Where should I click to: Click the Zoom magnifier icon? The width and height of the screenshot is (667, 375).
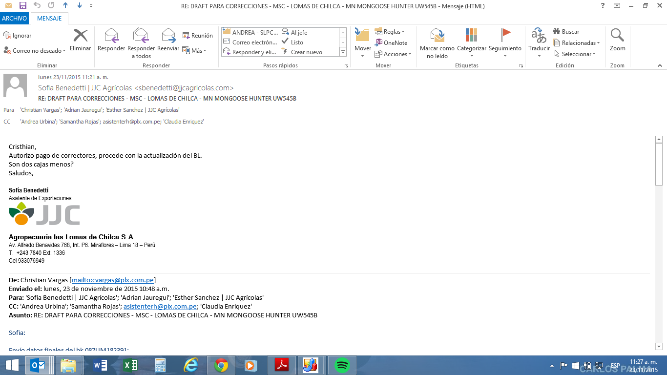[x=617, y=37]
